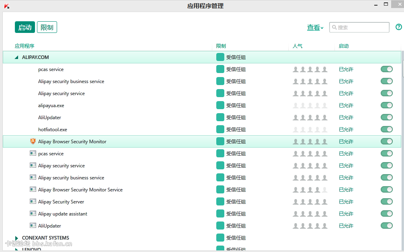Click 已允许 link for Alipay update assistant
This screenshot has height=252, width=404.
click(346, 214)
